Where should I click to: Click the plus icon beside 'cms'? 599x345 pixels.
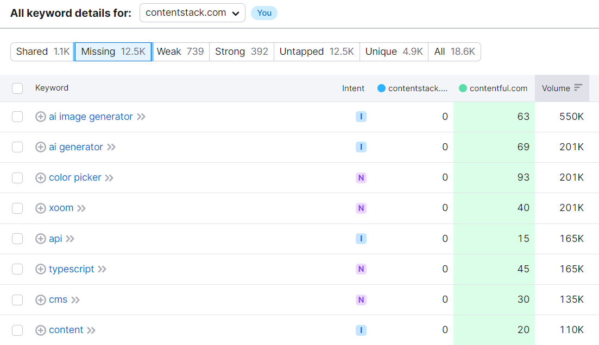(41, 299)
